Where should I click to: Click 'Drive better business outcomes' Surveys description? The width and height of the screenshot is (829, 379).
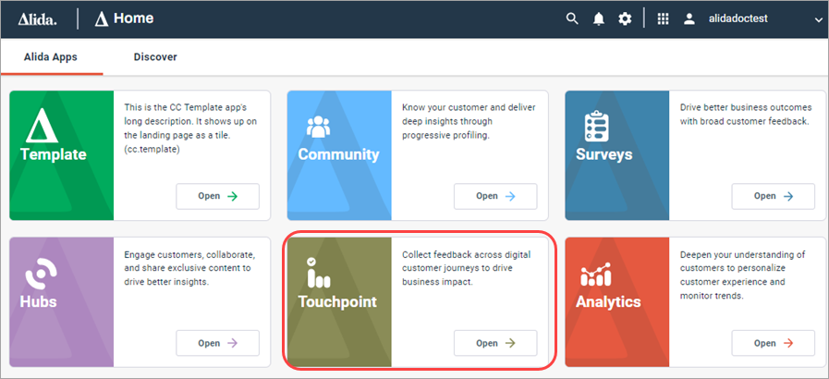click(x=746, y=115)
